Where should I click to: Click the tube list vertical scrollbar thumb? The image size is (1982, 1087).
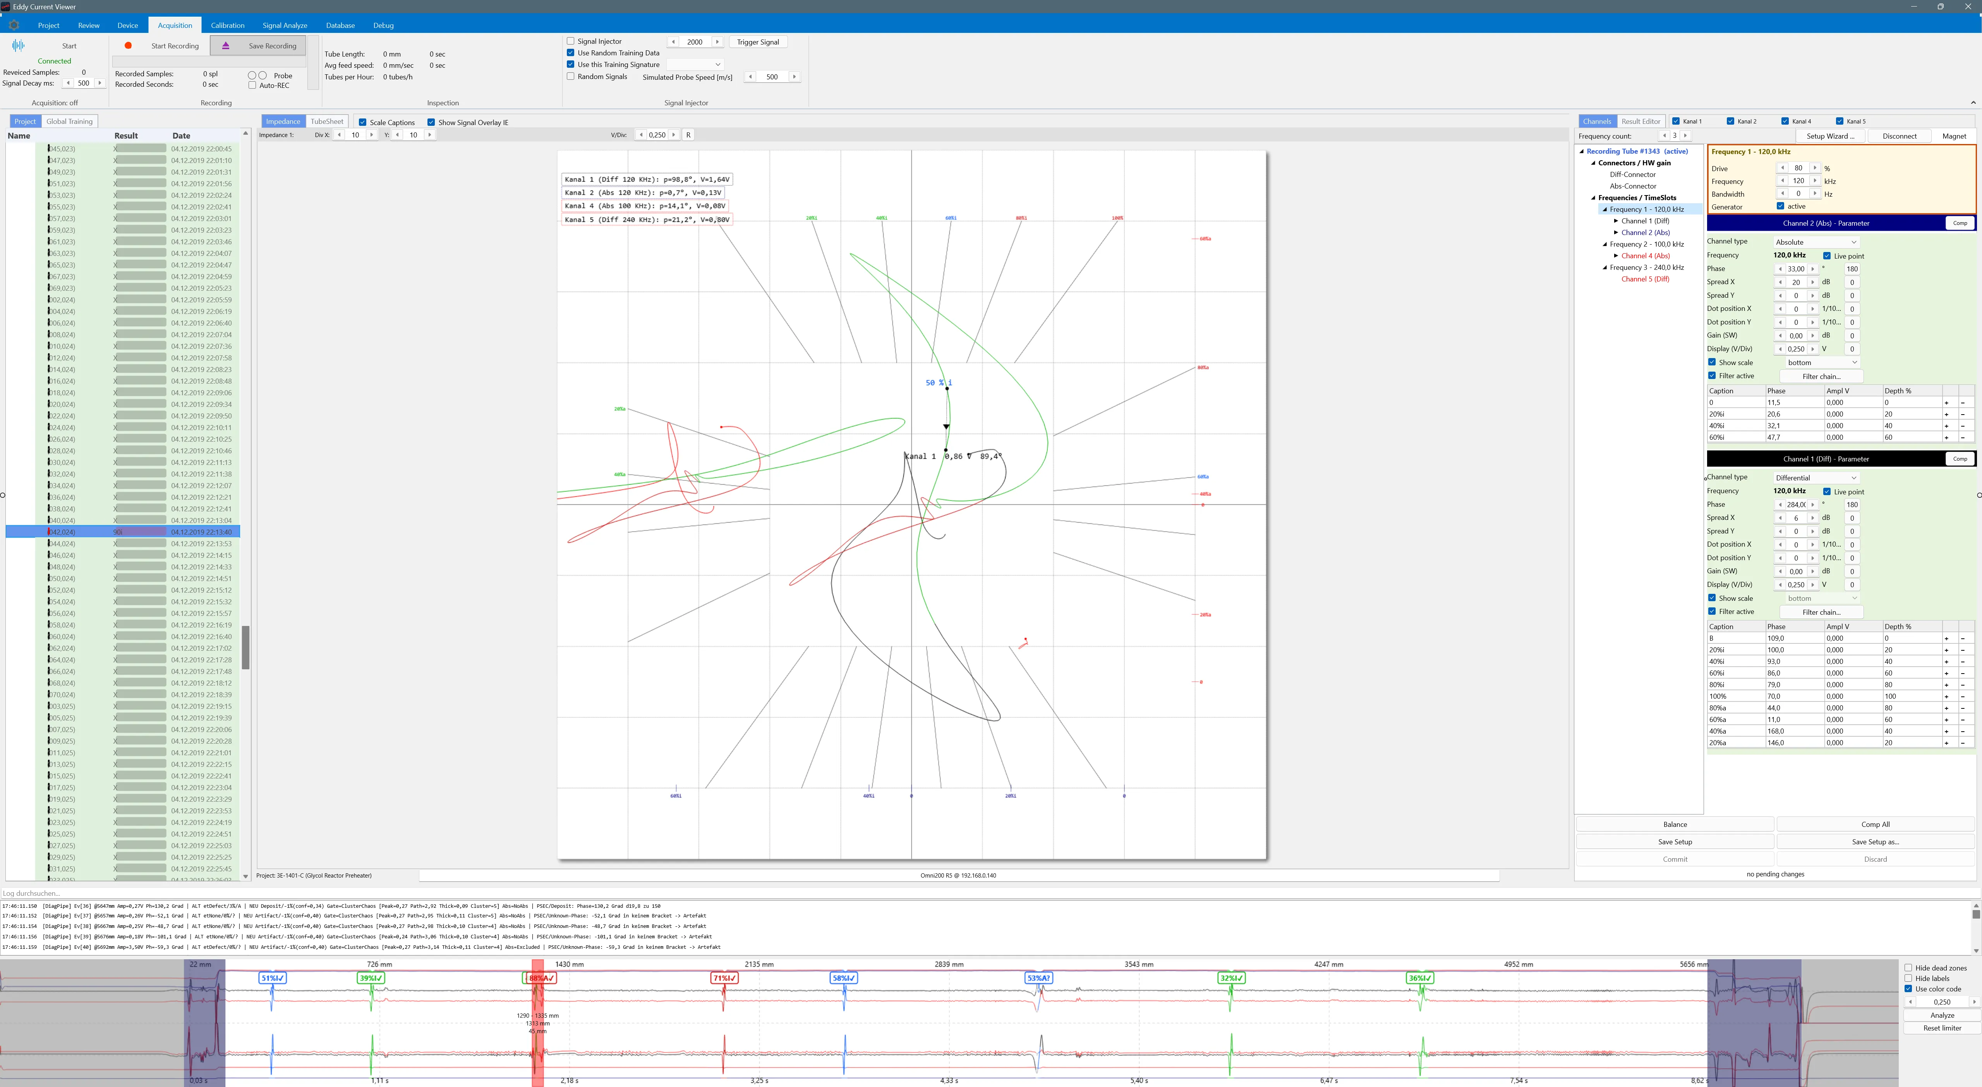[x=245, y=647]
